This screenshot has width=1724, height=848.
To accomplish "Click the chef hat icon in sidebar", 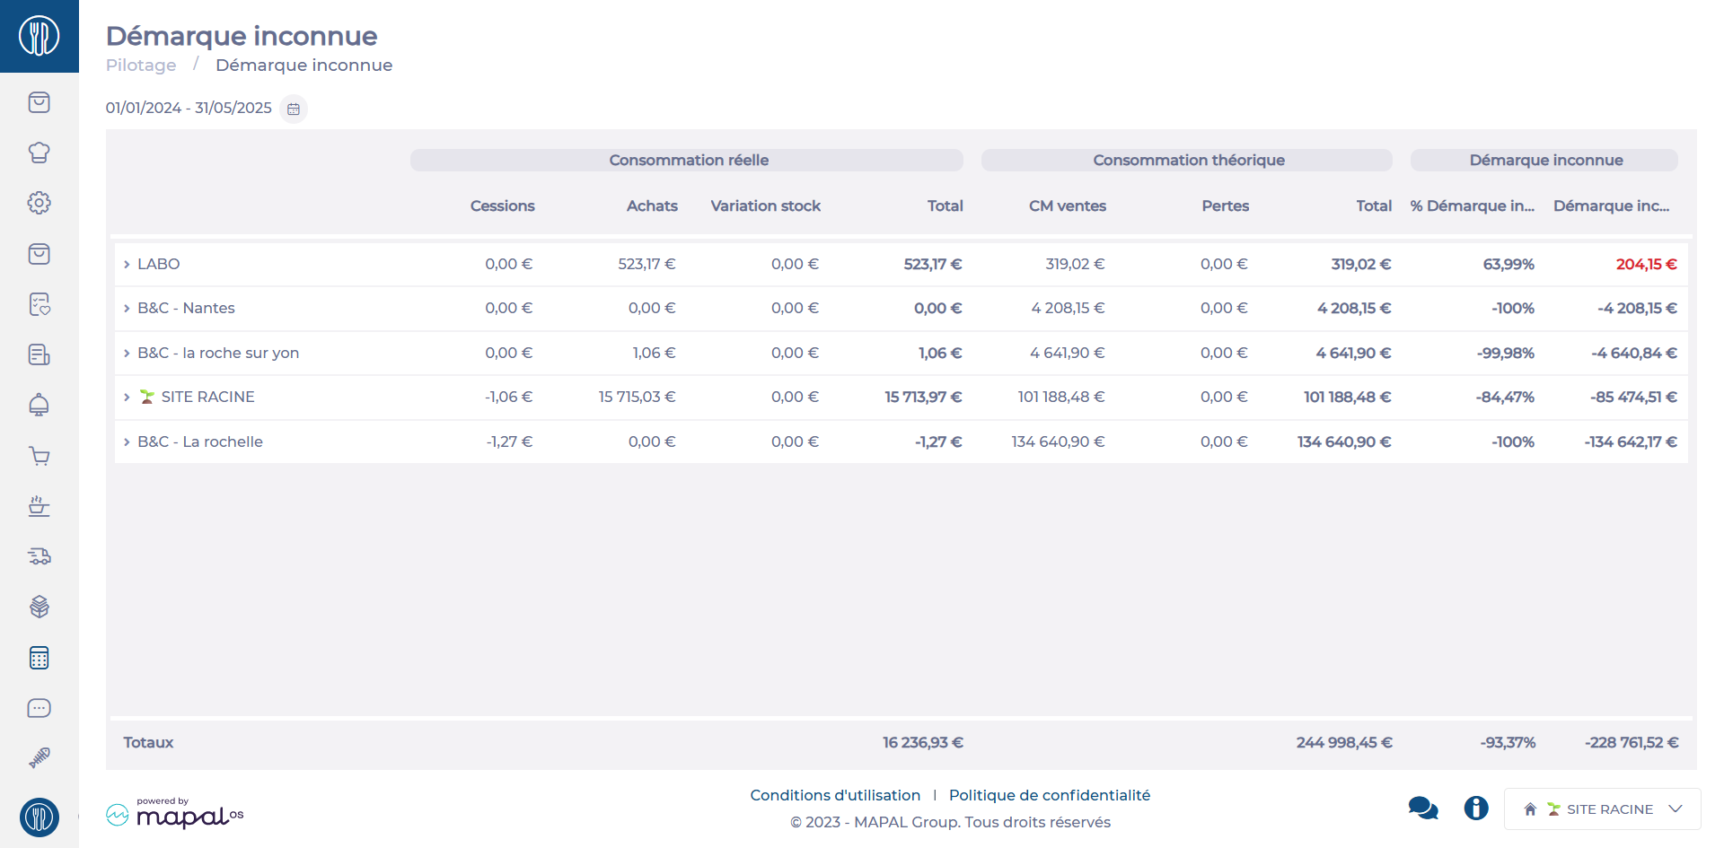I will tap(39, 153).
